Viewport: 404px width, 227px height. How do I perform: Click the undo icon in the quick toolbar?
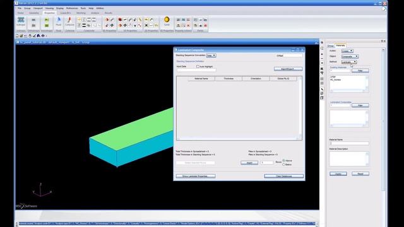point(25,36)
